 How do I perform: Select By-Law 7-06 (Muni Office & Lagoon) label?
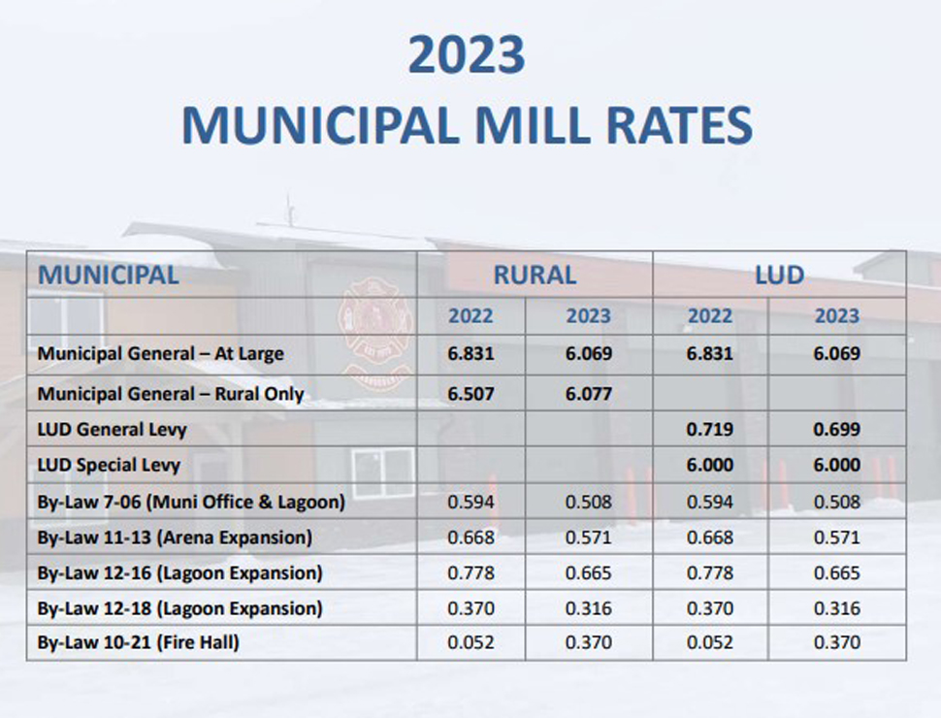191,503
